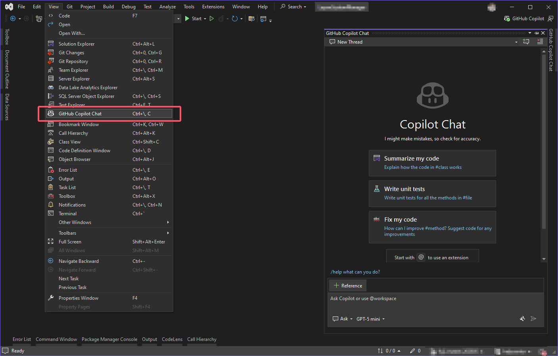Click the delete thread icon with red X

540,42
